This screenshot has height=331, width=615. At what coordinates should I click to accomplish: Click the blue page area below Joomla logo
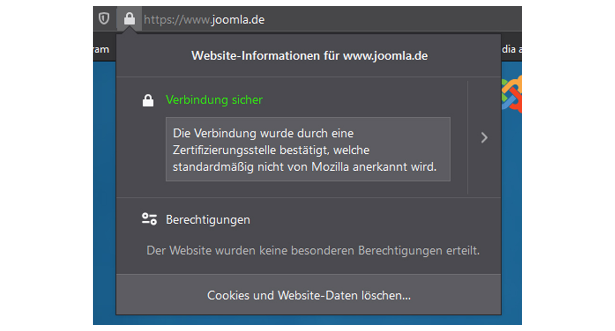pos(511,213)
